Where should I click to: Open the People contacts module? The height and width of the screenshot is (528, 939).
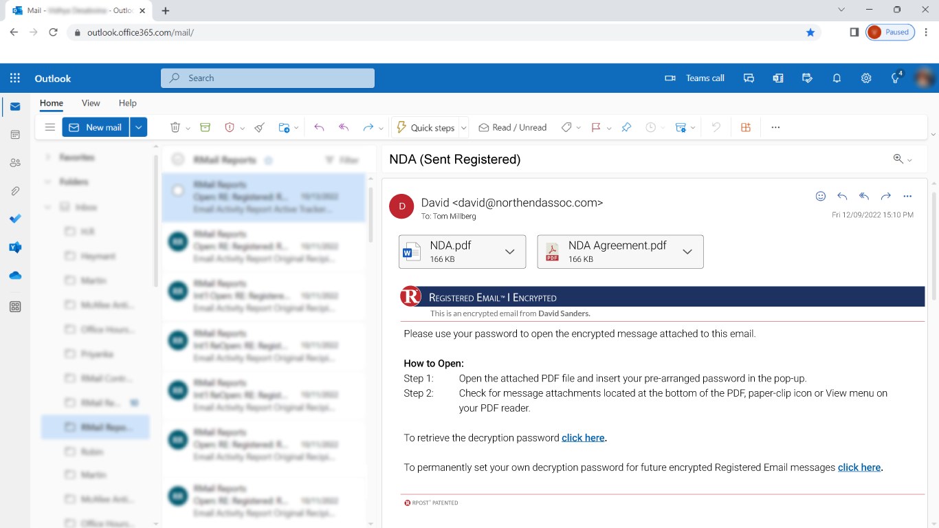15,163
